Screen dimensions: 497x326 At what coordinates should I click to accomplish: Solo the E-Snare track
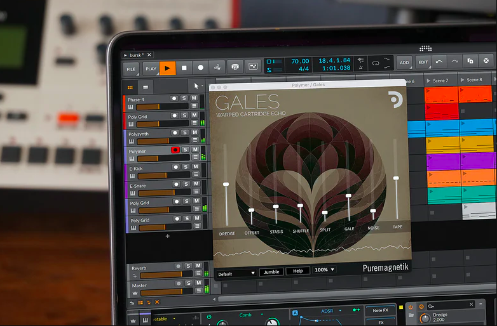click(x=186, y=184)
